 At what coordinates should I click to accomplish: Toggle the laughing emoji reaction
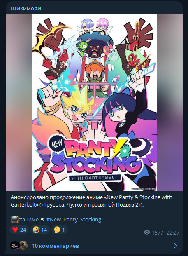40,230
